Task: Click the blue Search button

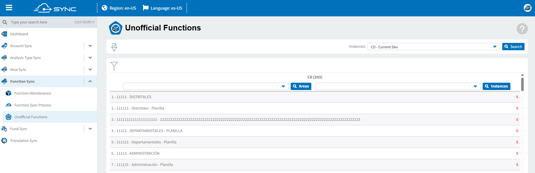Action: pyautogui.click(x=513, y=47)
